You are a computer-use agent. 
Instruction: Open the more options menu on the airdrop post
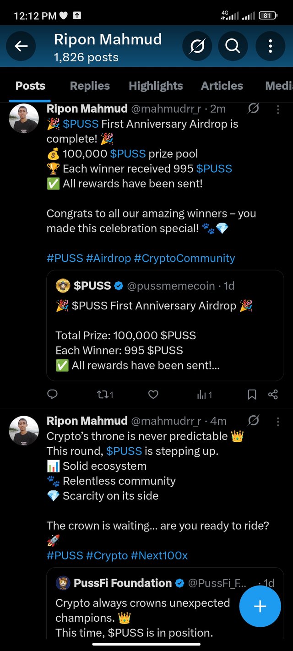pos(278,109)
